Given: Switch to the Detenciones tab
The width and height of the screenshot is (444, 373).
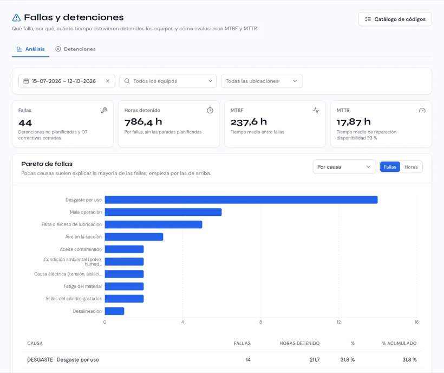Looking at the screenshot, I should [76, 49].
